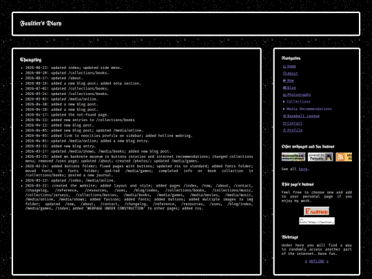372x279 pixels.
Task: Click the red Faultier site button image
Action: point(316,211)
